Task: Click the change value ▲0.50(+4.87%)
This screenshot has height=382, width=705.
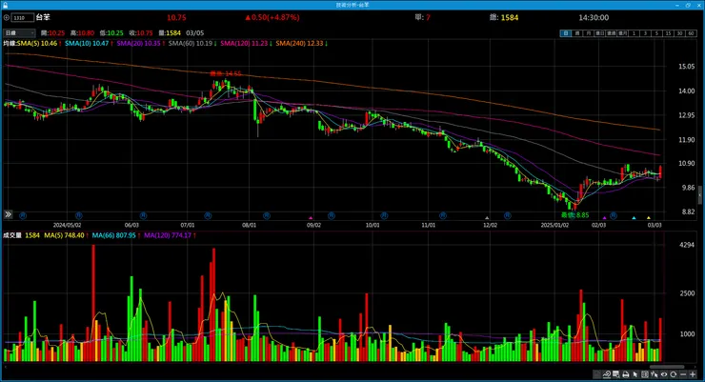Action: [272, 17]
